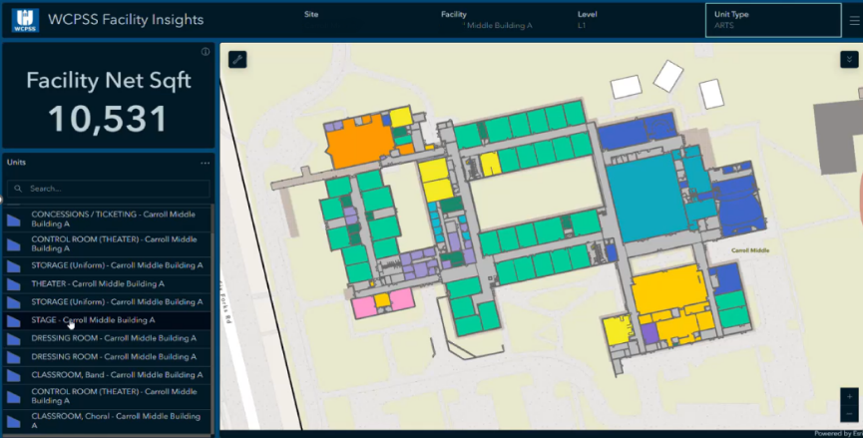
Task: Zoom out the map with minus button
Action: tap(849, 414)
